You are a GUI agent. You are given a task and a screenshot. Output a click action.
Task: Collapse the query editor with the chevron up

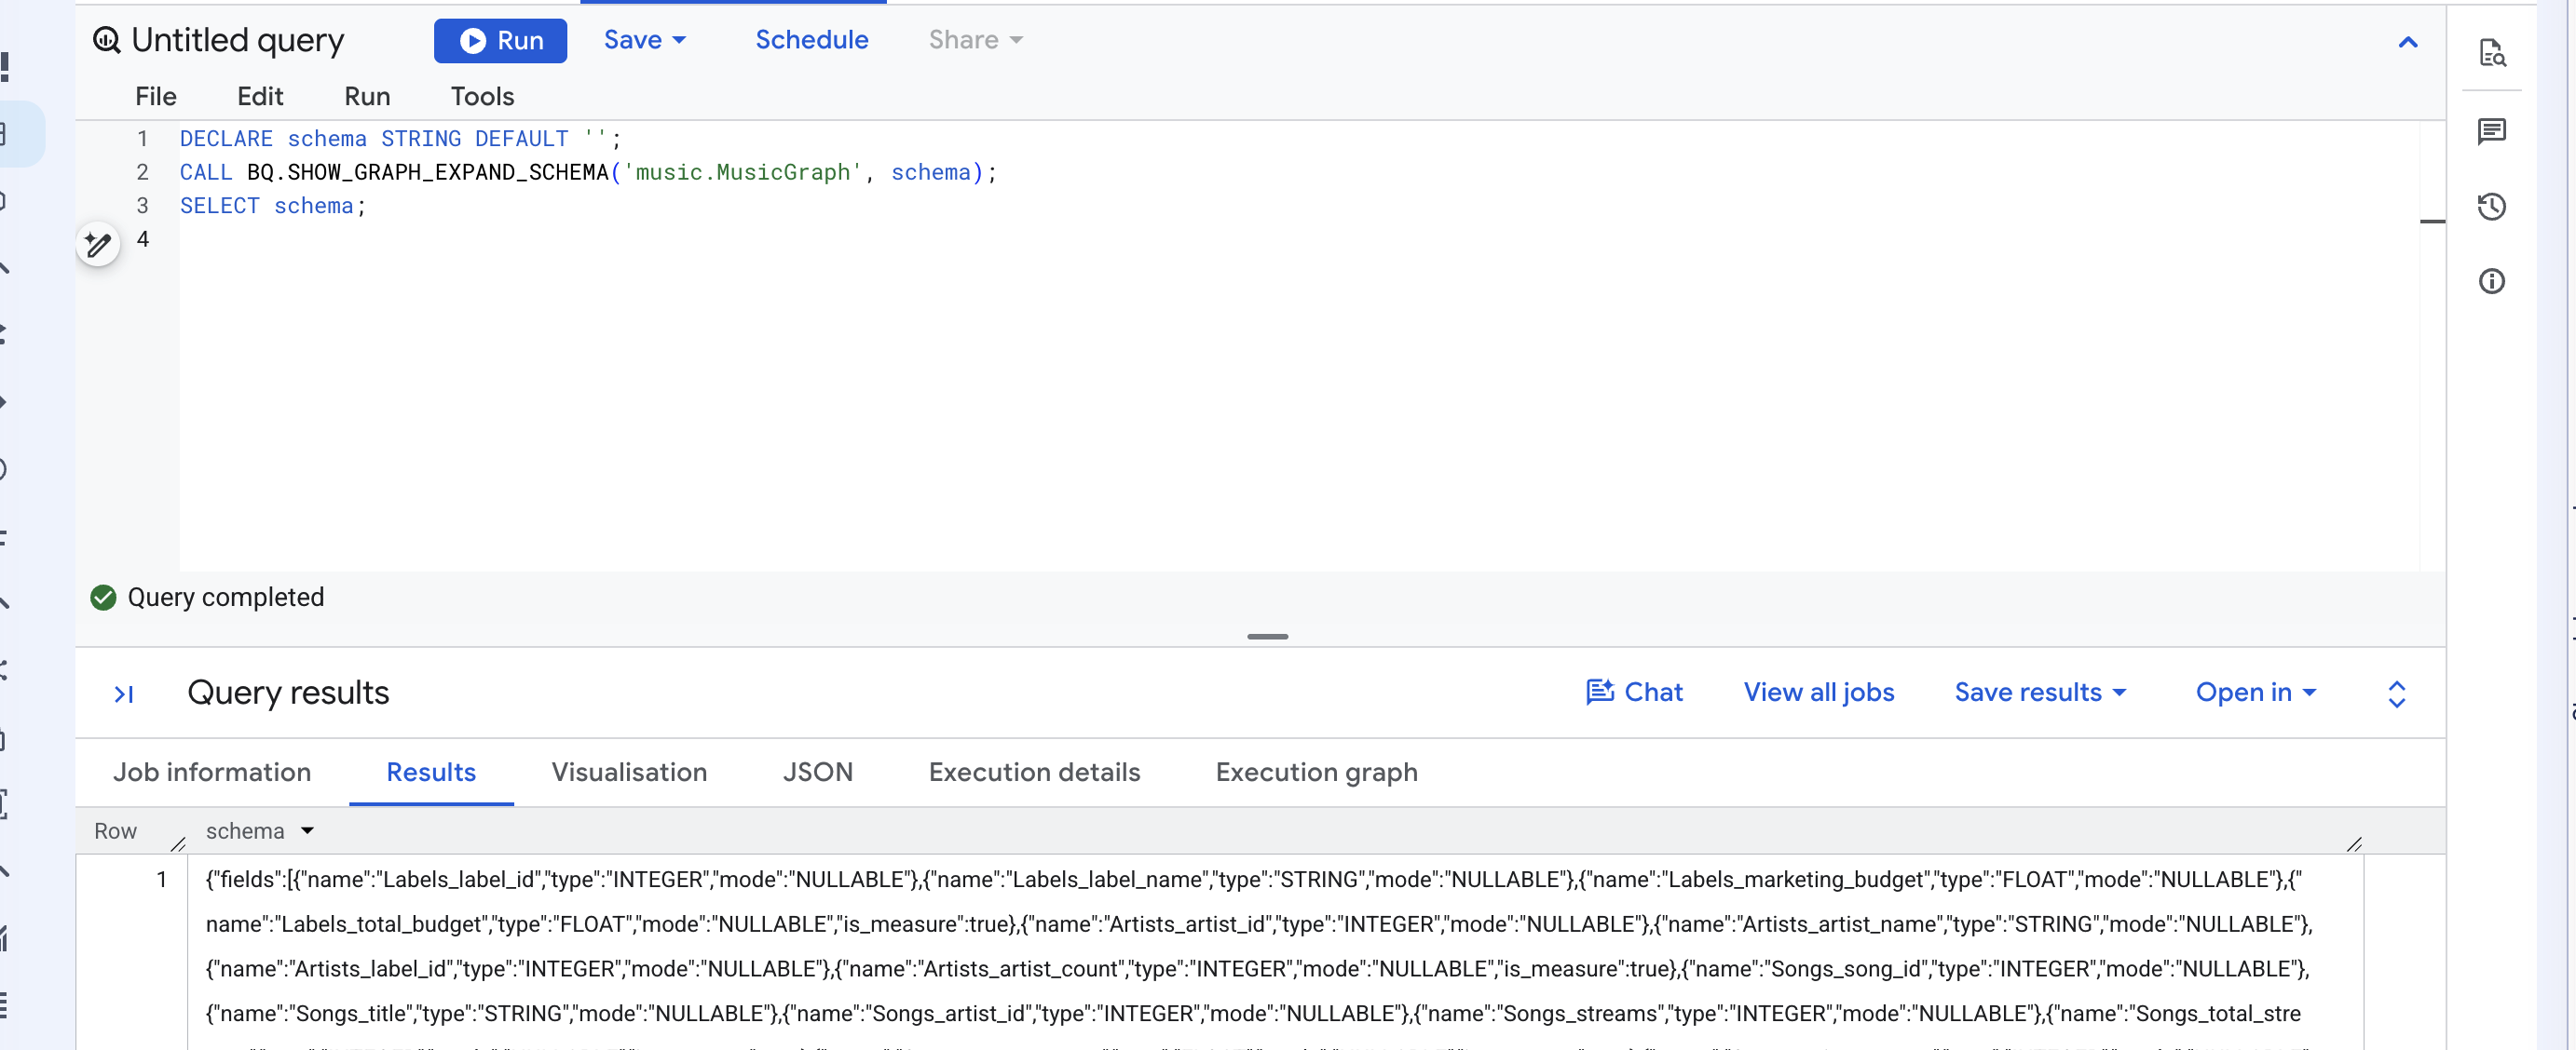tap(2408, 42)
